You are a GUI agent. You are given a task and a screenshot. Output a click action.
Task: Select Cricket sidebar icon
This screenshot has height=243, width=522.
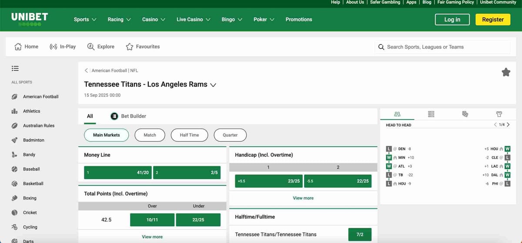(15, 213)
